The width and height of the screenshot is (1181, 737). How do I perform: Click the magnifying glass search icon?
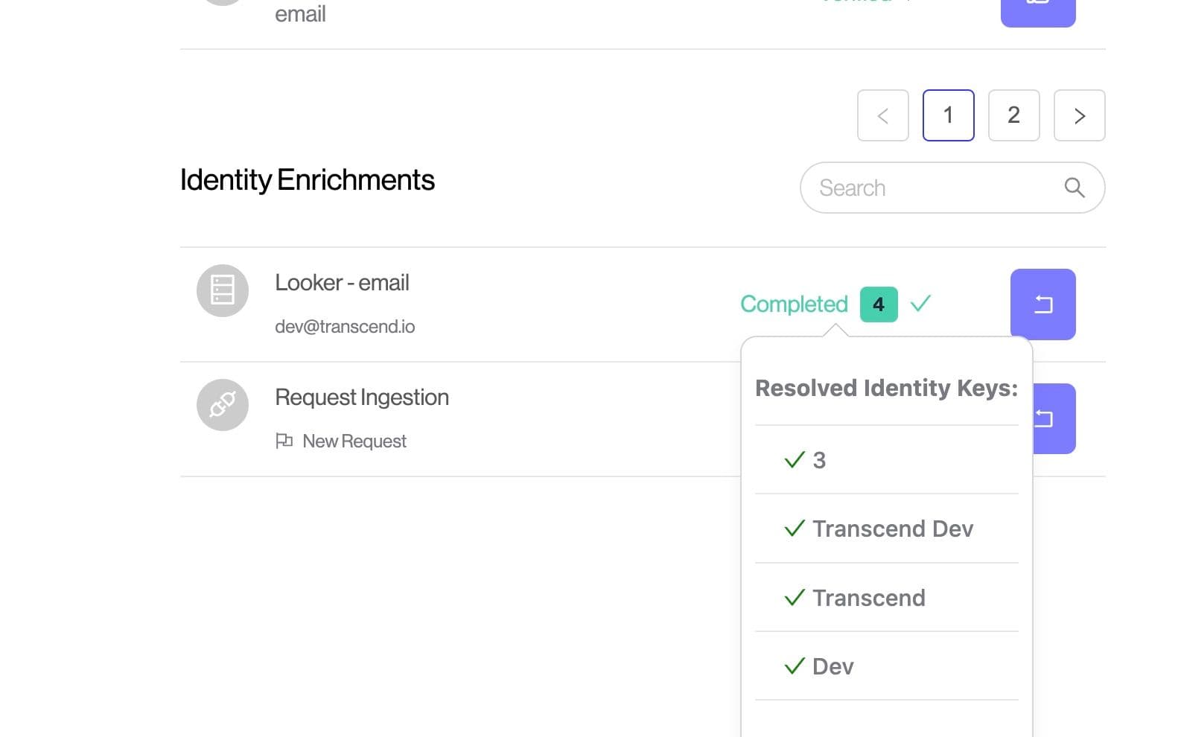[1074, 188]
